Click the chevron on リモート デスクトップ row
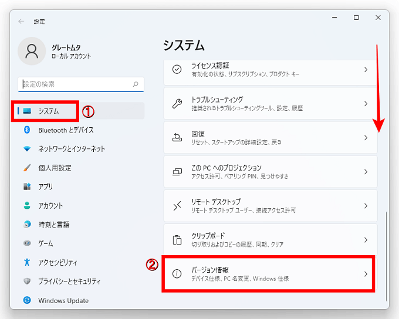Viewport: 399px width, 319px height. (366, 206)
